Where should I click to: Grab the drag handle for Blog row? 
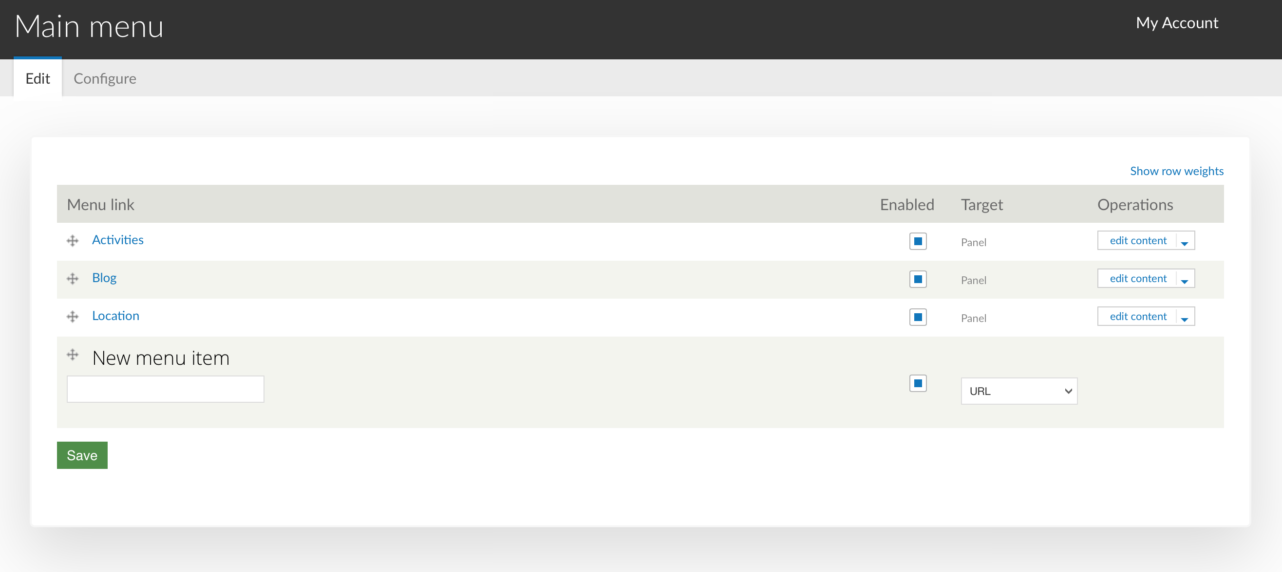[73, 279]
